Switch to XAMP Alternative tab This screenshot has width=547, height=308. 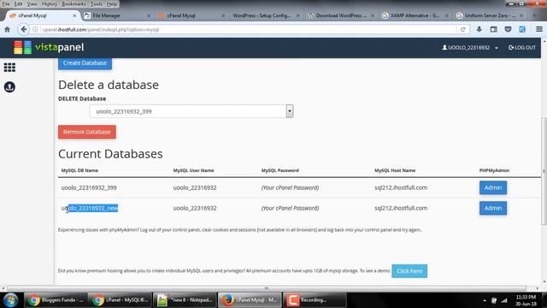[414, 15]
